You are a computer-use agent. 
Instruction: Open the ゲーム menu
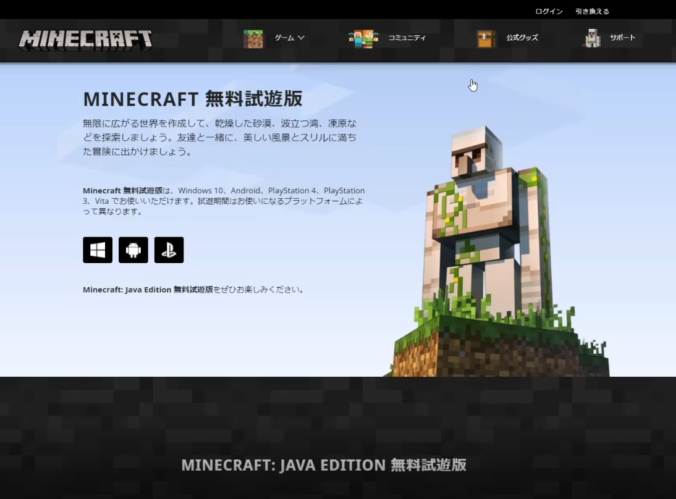pyautogui.click(x=284, y=38)
